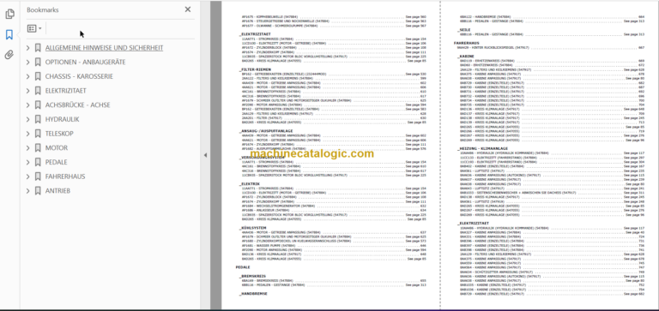The width and height of the screenshot is (659, 311).
Task: Open the bookmarks options dropdown menu
Action: pos(34,28)
